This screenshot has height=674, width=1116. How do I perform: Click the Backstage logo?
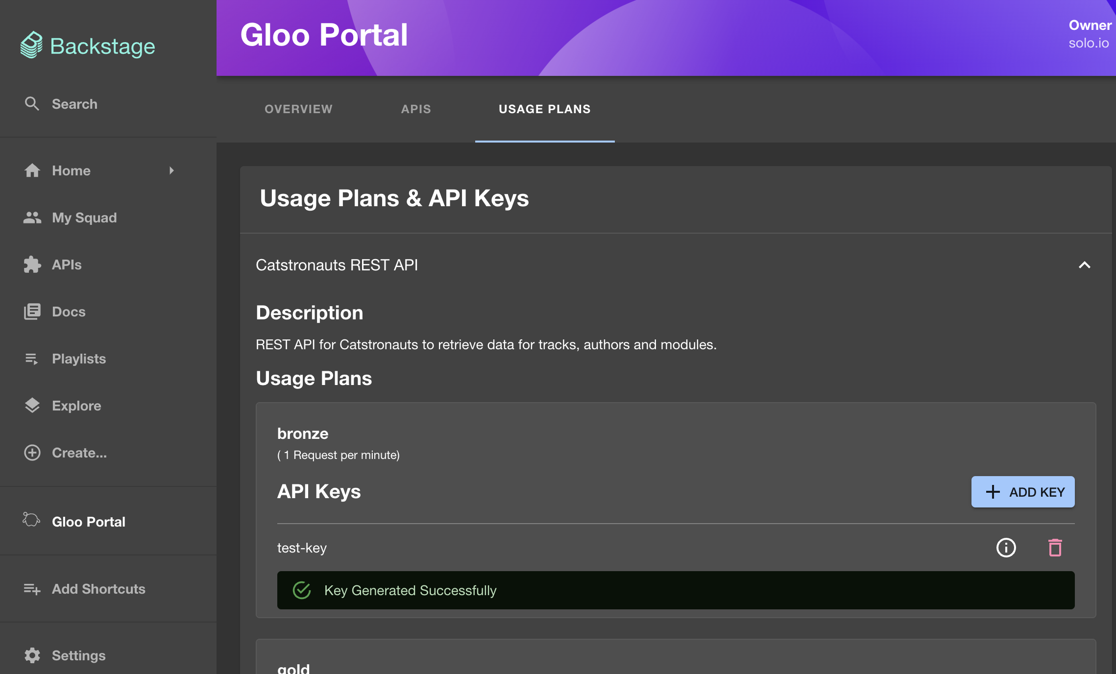(88, 46)
